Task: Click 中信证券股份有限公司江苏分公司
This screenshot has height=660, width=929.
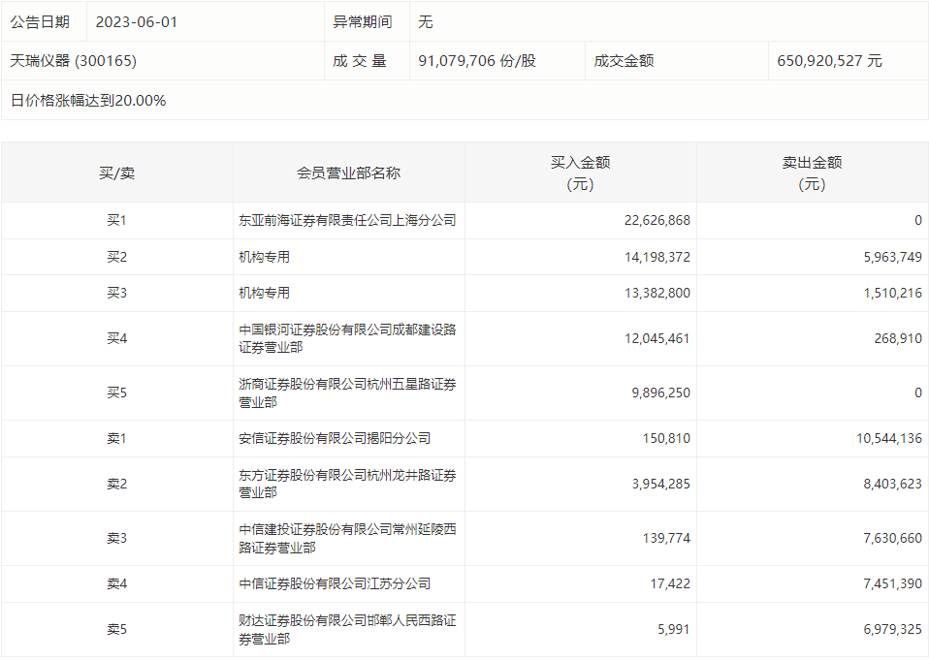Action: pos(335,583)
